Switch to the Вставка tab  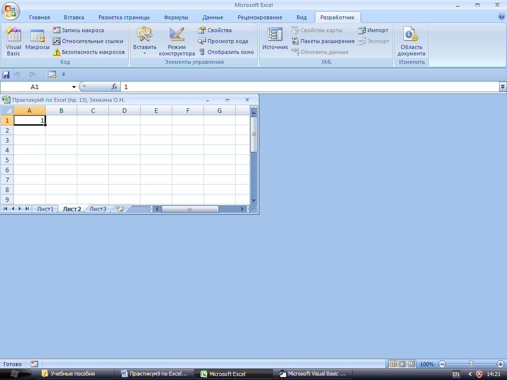74,17
